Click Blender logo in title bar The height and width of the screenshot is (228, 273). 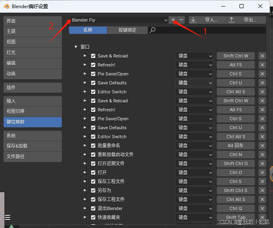tap(7, 7)
